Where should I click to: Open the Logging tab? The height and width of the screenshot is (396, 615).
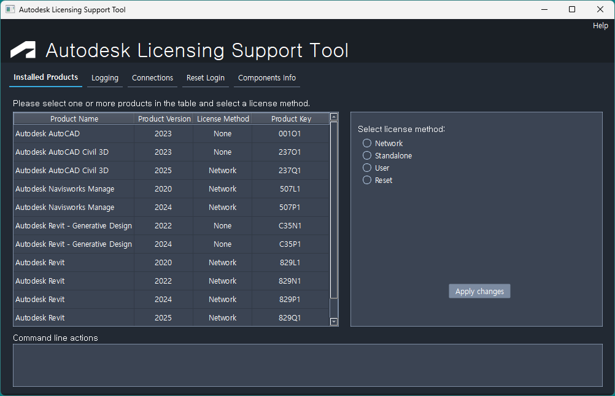click(105, 78)
